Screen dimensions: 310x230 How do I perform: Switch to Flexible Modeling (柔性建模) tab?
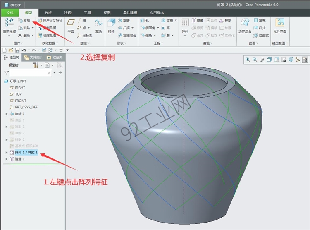[x=130, y=13]
